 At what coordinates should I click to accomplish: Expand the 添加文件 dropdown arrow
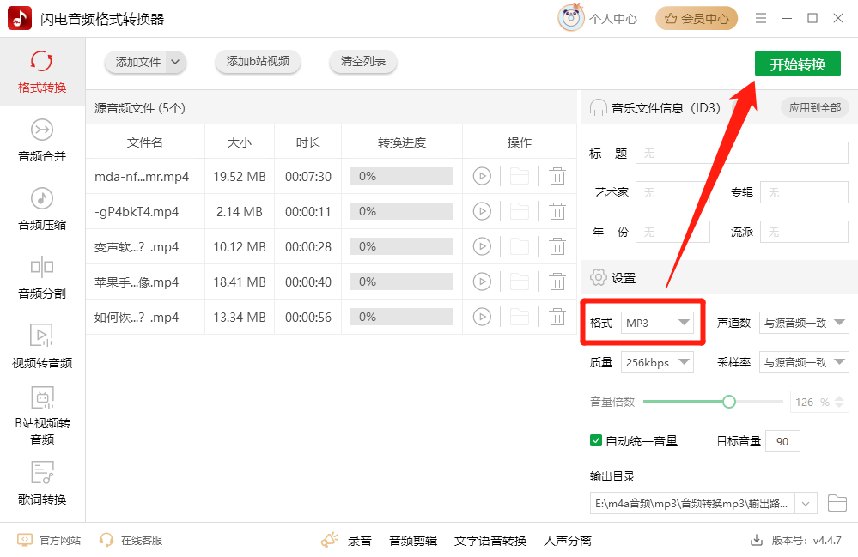175,62
